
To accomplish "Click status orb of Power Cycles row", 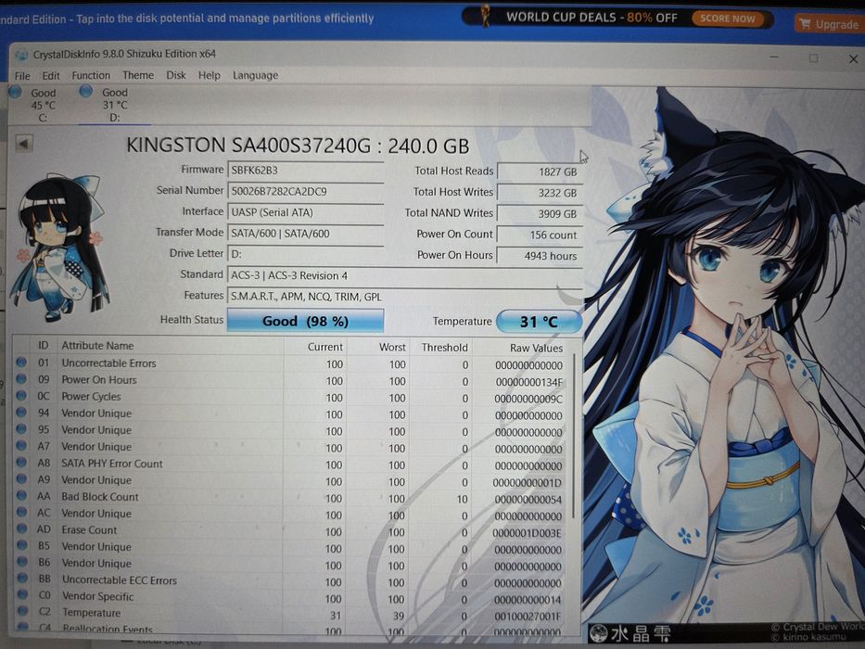I will 21,395.
